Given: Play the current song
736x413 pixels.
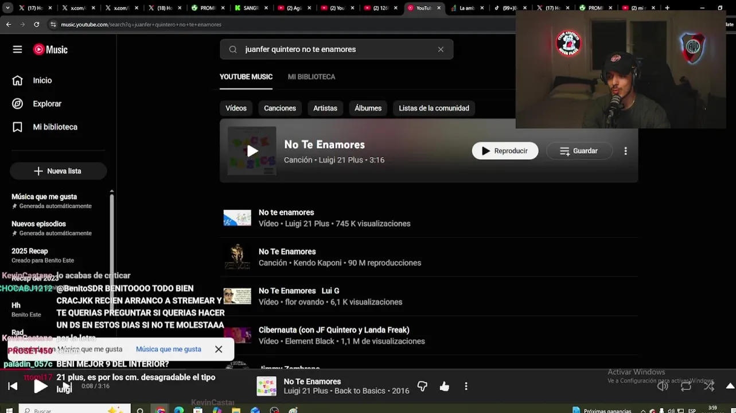Looking at the screenshot, I should 40,386.
